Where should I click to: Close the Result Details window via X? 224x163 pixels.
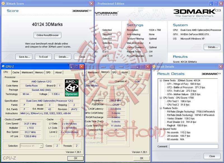221,67
